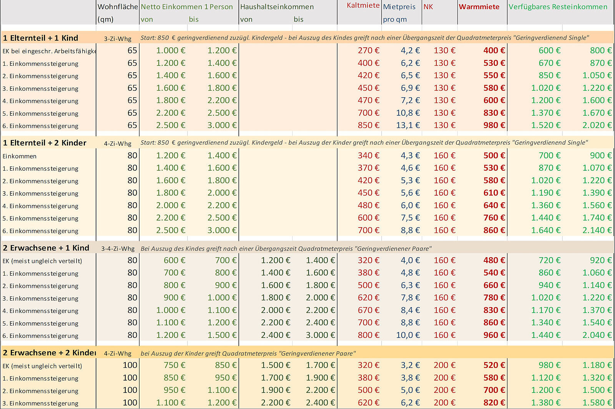Click the 'pro qm' subheader
Image resolution: width=615 pixels, height=409 pixels.
(395, 19)
